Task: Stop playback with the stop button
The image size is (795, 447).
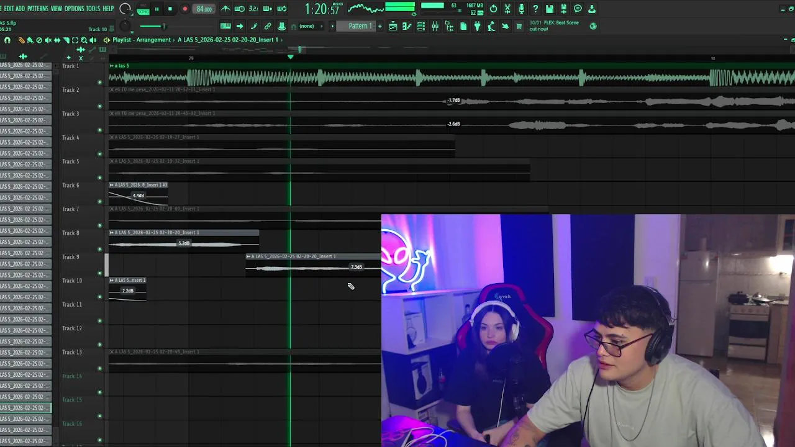Action: click(170, 9)
